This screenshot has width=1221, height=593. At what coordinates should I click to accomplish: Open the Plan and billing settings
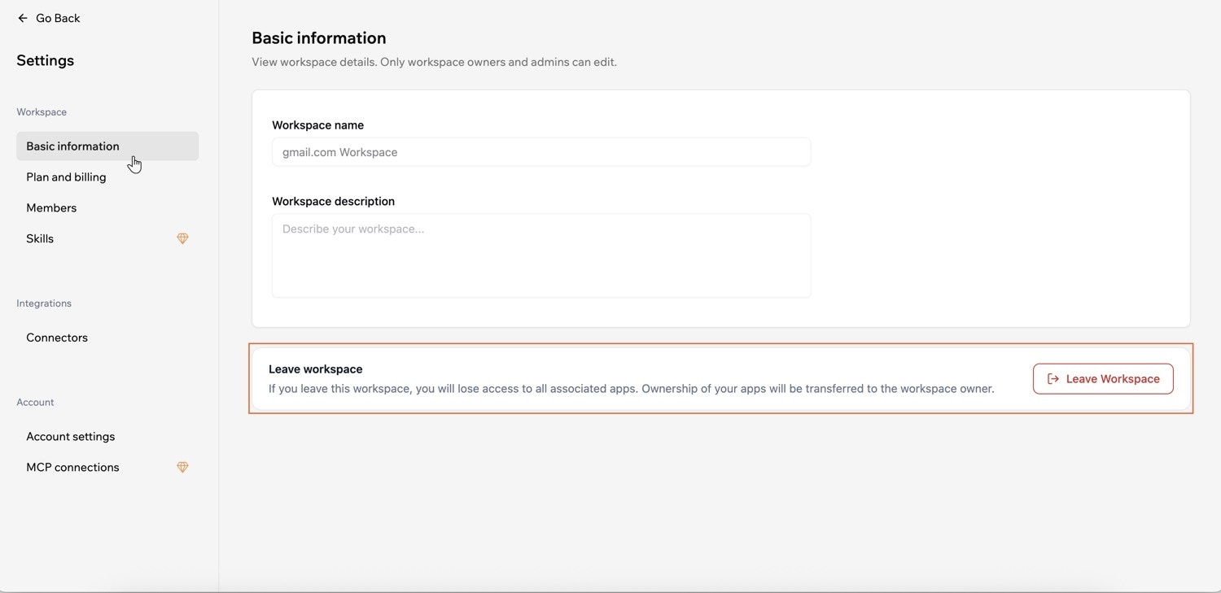(66, 177)
